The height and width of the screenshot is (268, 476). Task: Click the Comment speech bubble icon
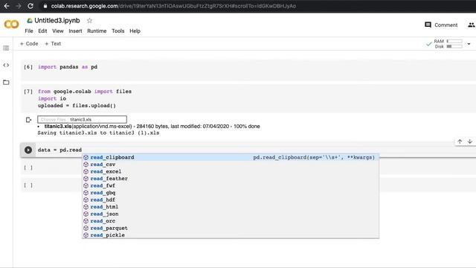pos(428,25)
